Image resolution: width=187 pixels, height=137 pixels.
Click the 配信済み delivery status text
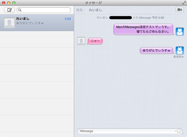pos(179,57)
